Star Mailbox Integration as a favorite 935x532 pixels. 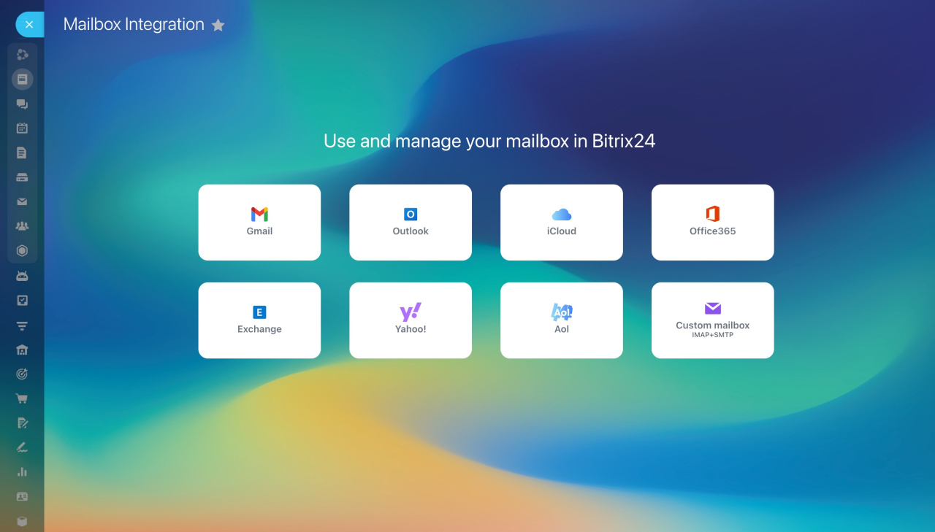218,26
